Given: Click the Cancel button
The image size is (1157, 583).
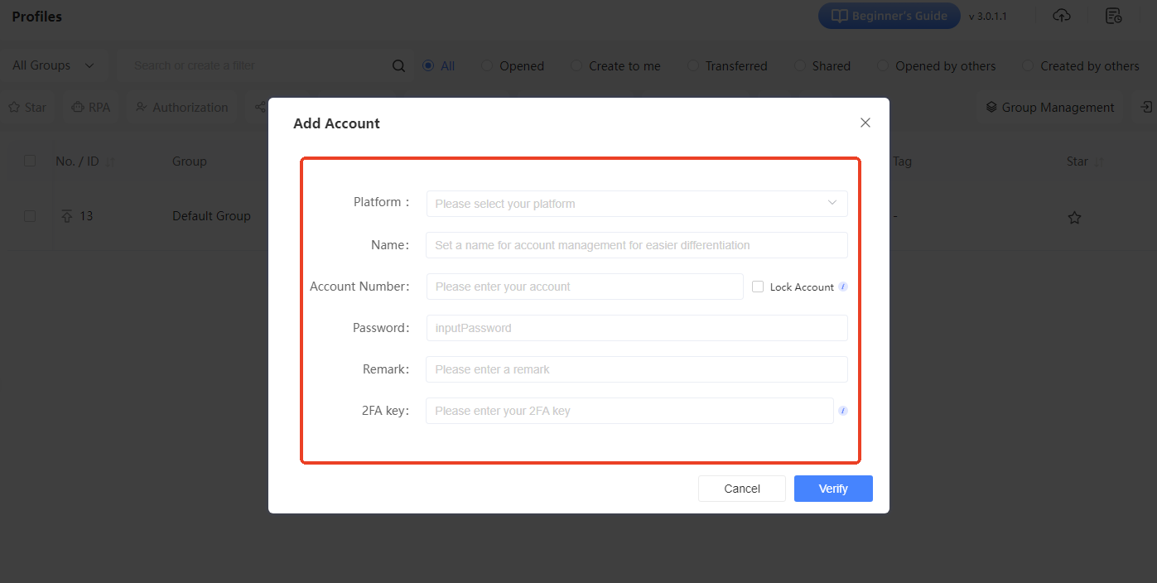Looking at the screenshot, I should 741,489.
